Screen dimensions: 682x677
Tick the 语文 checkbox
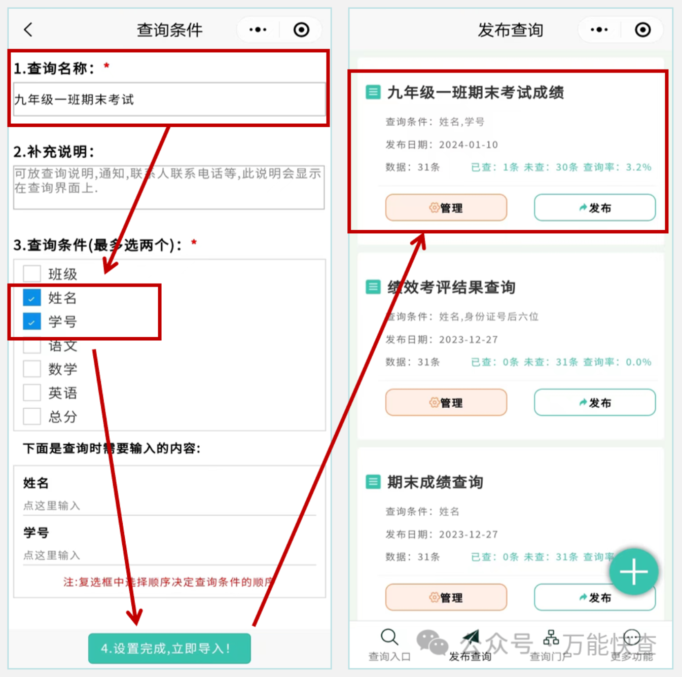(x=32, y=345)
